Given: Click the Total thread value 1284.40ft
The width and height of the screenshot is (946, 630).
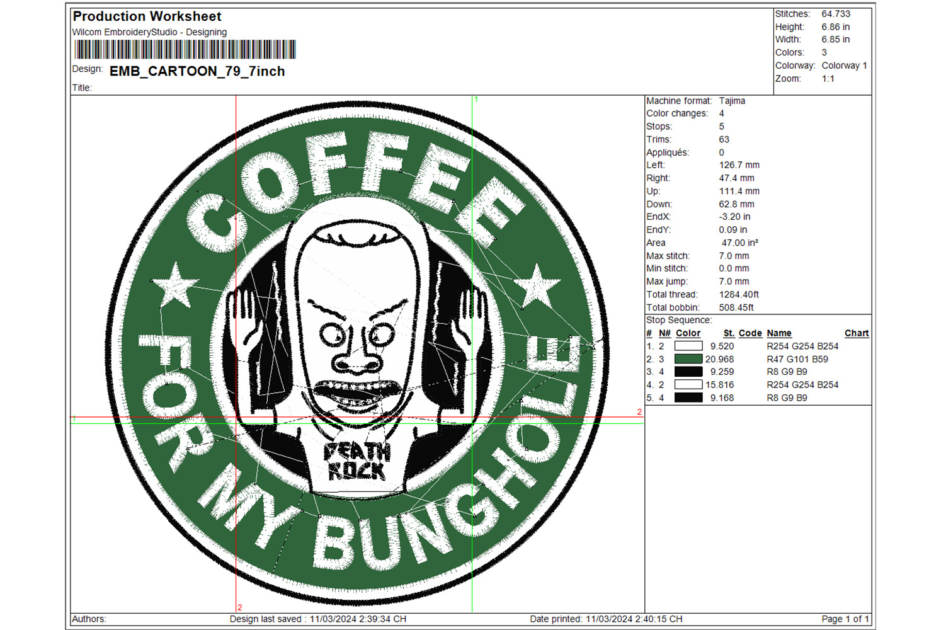Looking at the screenshot, I should coord(739,294).
